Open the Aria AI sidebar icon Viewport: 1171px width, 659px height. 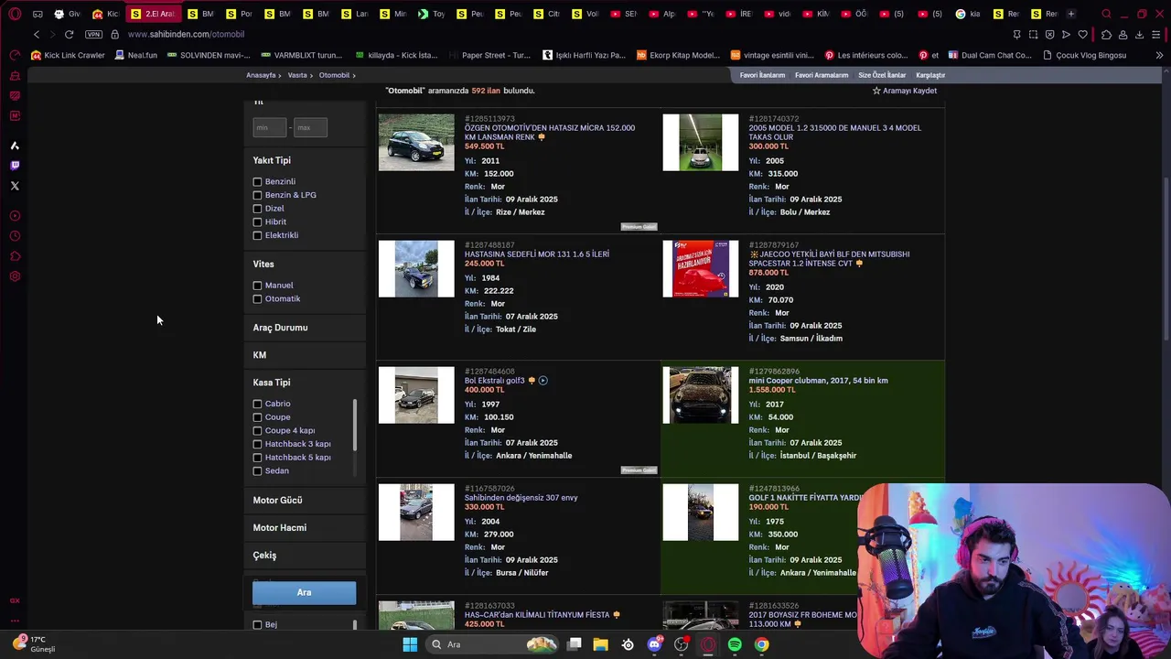coord(15,146)
